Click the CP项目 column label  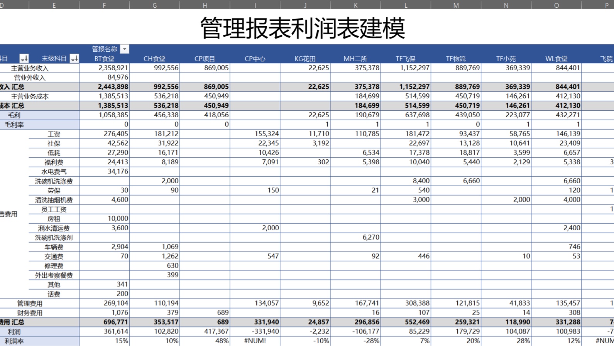[x=205, y=59]
